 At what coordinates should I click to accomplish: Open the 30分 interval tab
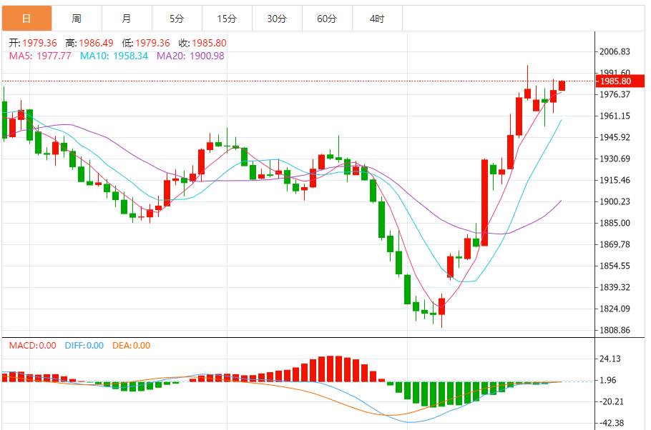click(277, 19)
